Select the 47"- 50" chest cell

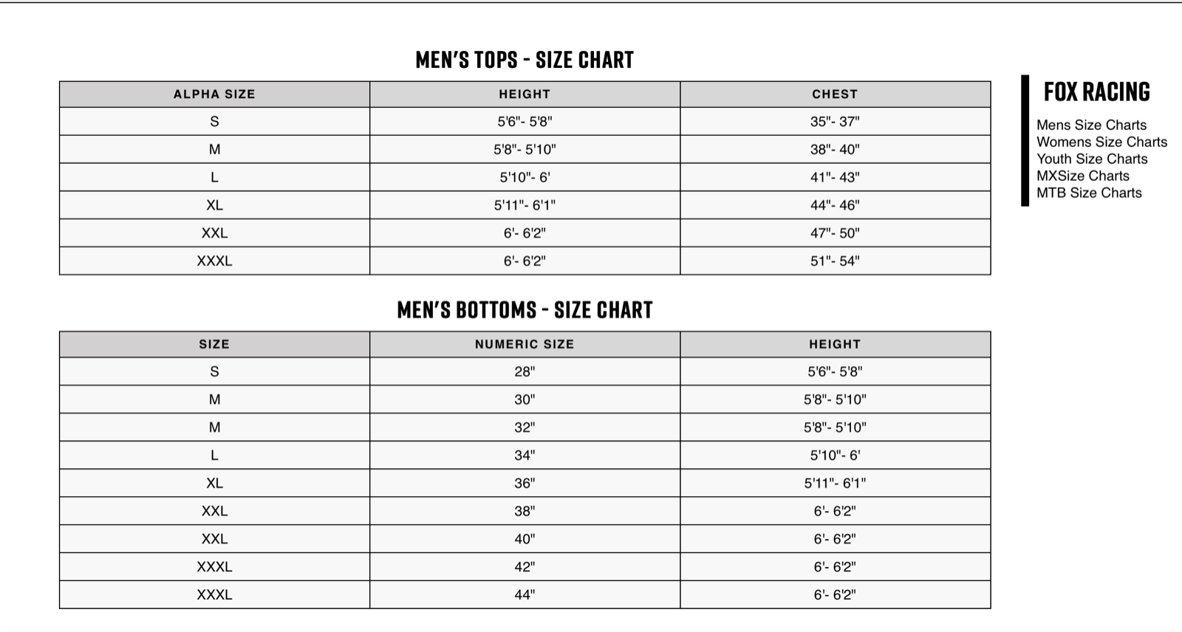point(835,233)
